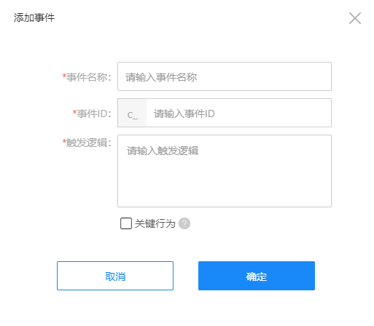Viewport: 374px width, 326px height.
Task: Click the 请输入事件名称 placeholder text
Action: pyautogui.click(x=161, y=77)
